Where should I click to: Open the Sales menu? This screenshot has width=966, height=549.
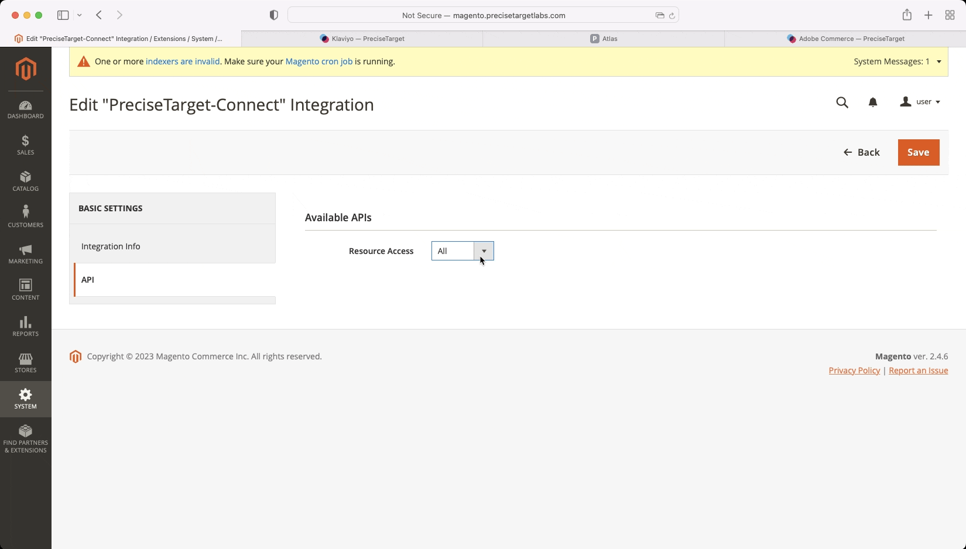(26, 145)
